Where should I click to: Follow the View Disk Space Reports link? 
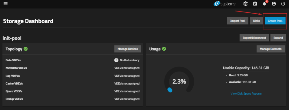(246, 94)
